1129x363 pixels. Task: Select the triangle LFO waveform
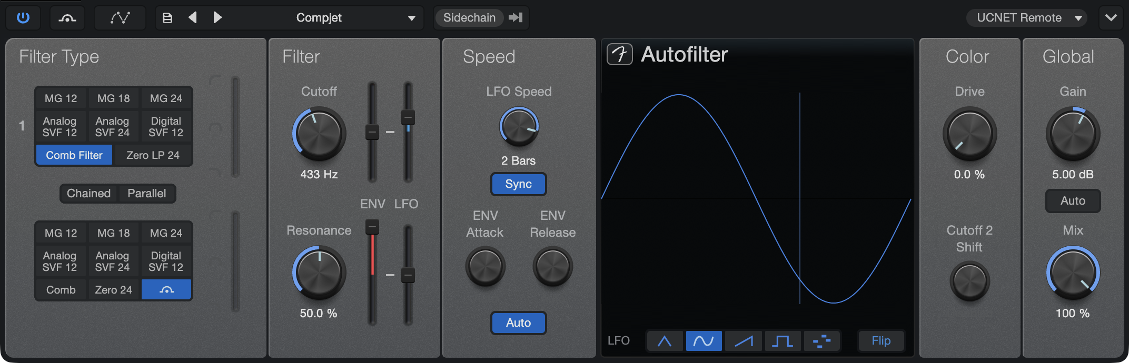point(665,341)
